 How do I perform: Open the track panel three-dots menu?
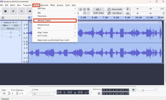[20, 22]
